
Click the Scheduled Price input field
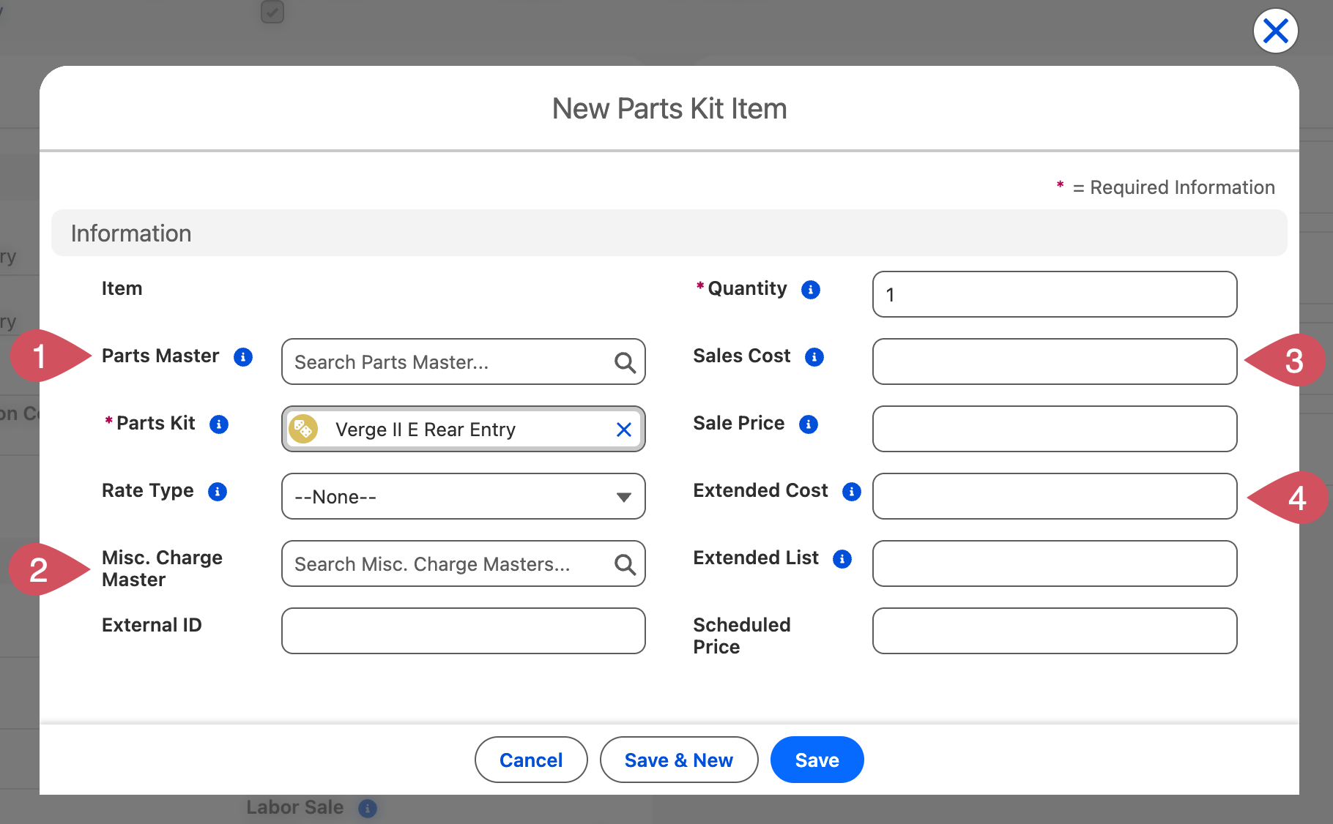1055,631
